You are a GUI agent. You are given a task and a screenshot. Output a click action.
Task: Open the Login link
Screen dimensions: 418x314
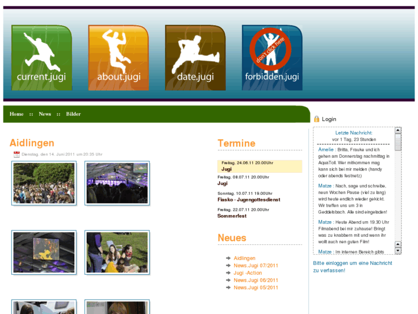pyautogui.click(x=329, y=119)
